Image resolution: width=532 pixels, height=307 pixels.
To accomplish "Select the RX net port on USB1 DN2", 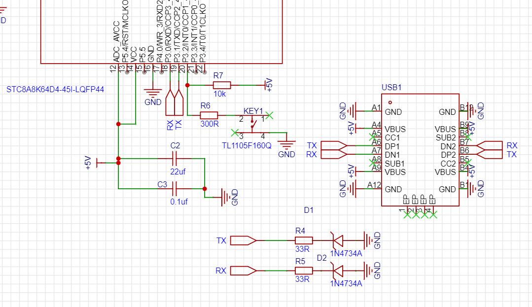I will (490, 145).
